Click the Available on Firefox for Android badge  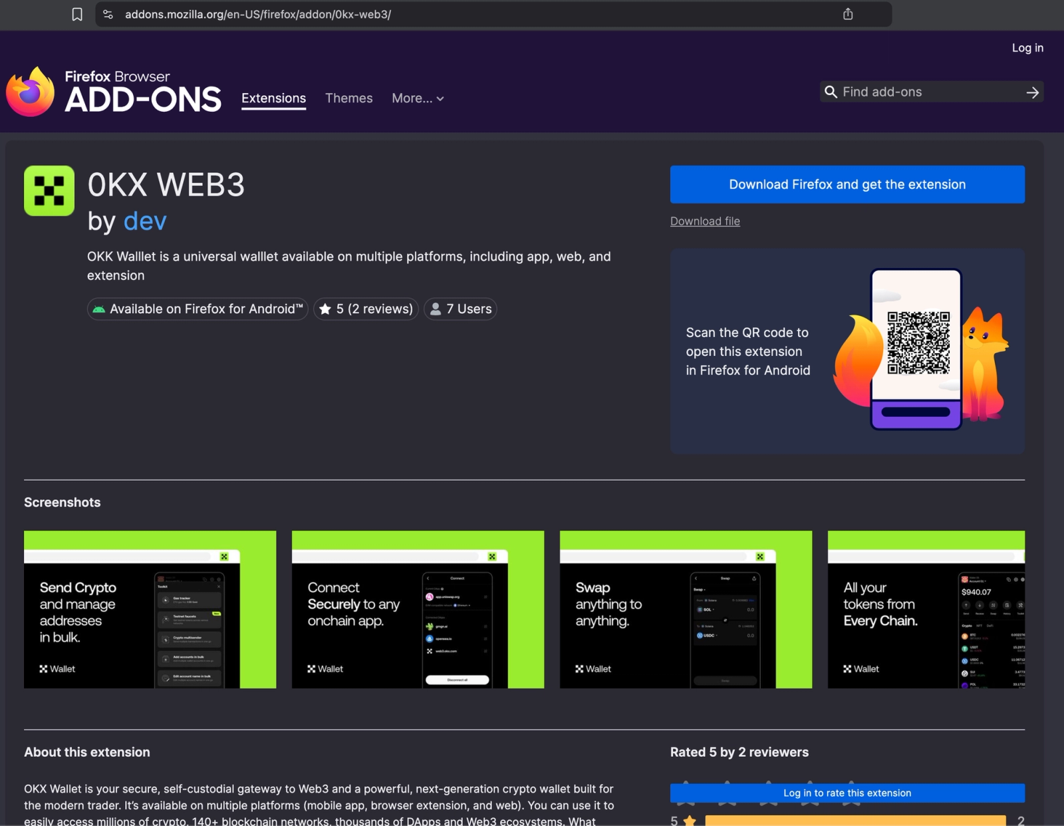tap(198, 309)
